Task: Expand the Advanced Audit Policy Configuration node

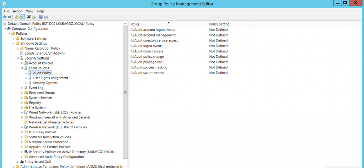Action: point(22,157)
